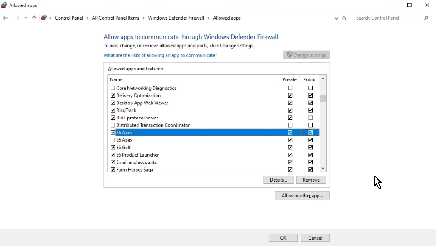Go up one level with Up arrow
The image size is (436, 246).
tap(34, 18)
